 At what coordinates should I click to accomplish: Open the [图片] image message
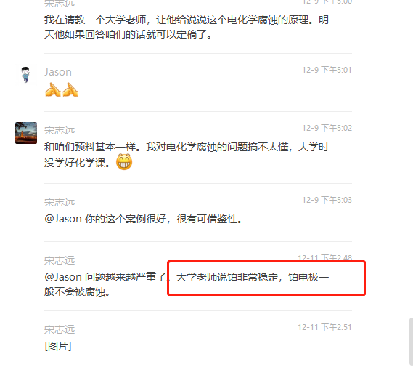click(58, 346)
